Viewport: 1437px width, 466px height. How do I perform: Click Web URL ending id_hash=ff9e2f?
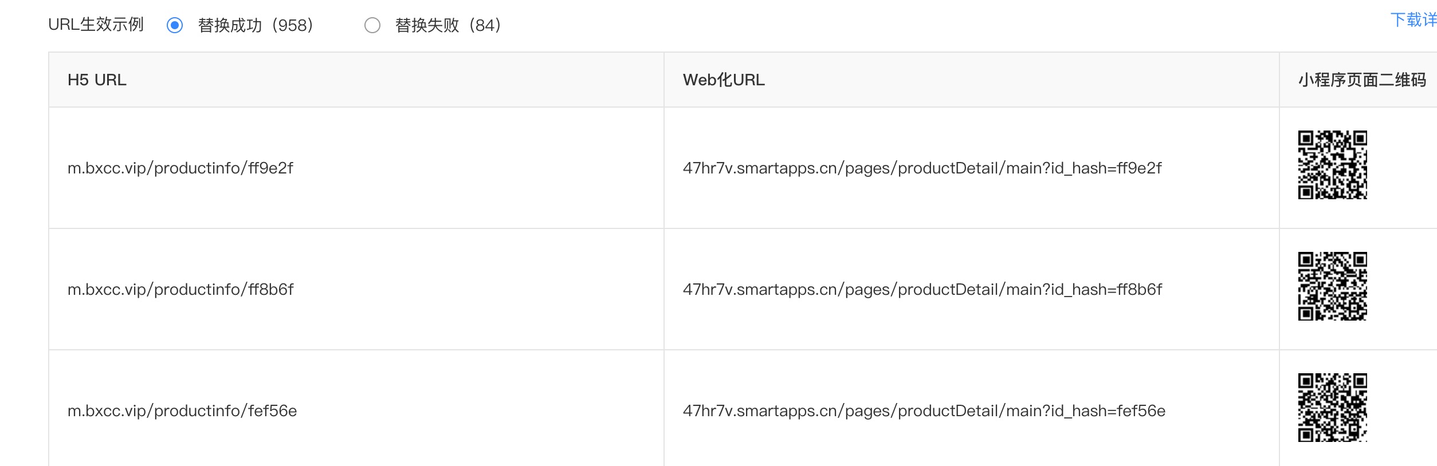(922, 168)
